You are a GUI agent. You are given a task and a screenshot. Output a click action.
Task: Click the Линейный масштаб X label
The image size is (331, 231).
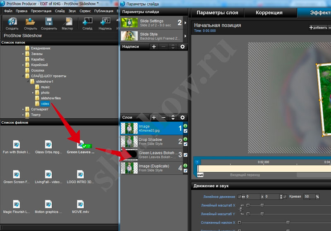pyautogui.click(x=218, y=205)
